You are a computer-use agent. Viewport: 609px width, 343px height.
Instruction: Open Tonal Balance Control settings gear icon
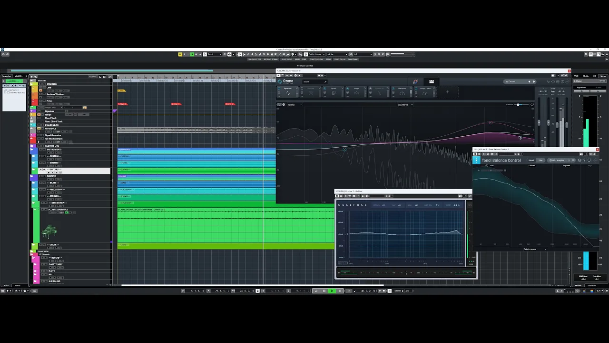580,160
